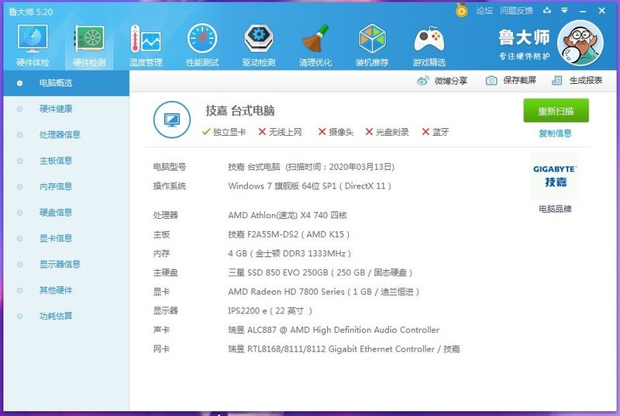The image size is (620, 416).
Task: Open 温度管理 temperature management icon
Action: [x=146, y=45]
